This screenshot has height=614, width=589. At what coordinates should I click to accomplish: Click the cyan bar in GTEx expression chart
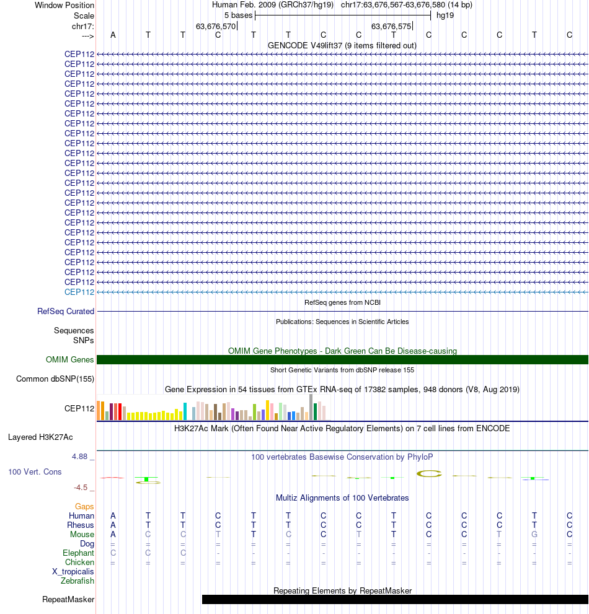(x=185, y=411)
